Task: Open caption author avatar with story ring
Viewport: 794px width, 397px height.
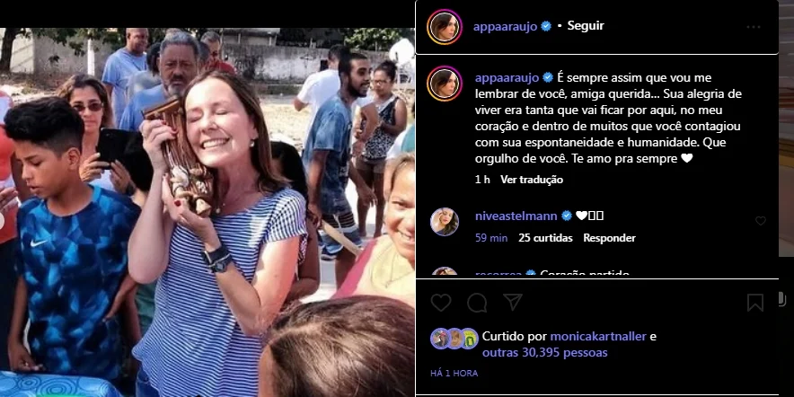Action: coord(444,84)
